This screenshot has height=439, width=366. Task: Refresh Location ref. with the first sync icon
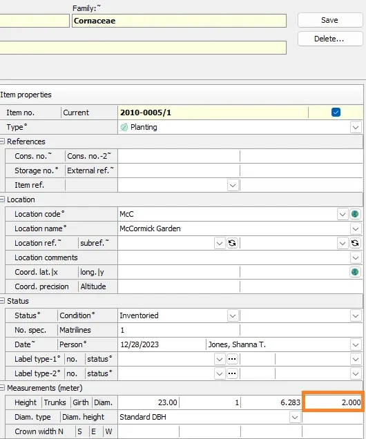tap(232, 243)
